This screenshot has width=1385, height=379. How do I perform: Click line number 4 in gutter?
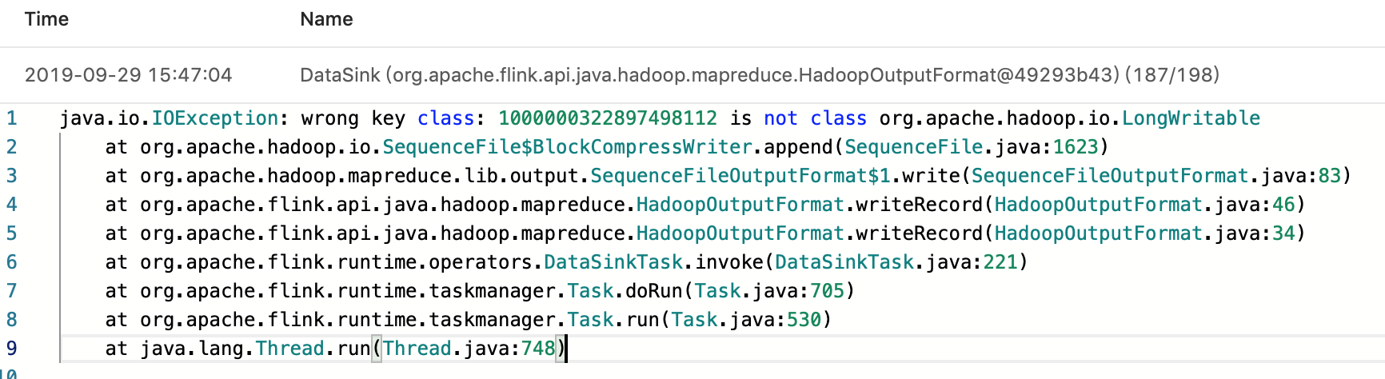(11, 205)
